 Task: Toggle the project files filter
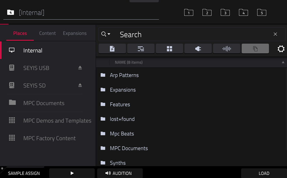click(x=112, y=48)
